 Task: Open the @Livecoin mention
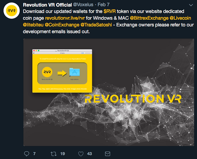point(180,18)
